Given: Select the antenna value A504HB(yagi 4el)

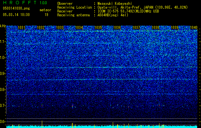Looking at the screenshot, I should [113, 15].
